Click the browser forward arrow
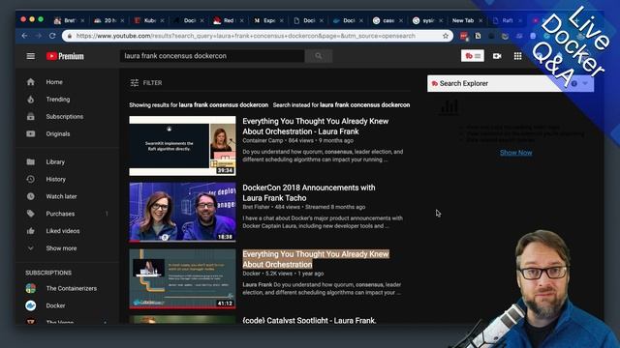The height and width of the screenshot is (348, 620). click(x=39, y=36)
